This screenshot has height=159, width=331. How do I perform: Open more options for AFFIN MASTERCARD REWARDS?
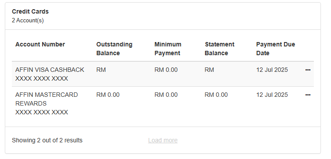[x=308, y=95]
